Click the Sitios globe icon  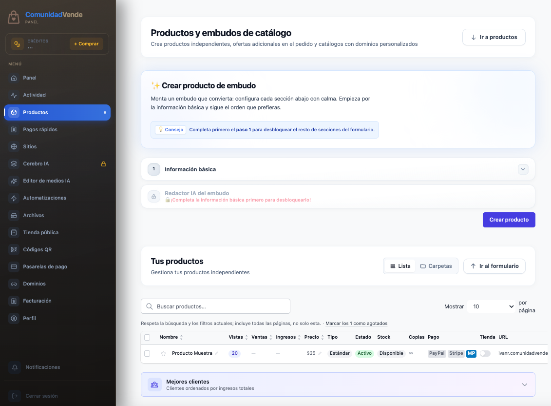(14, 146)
